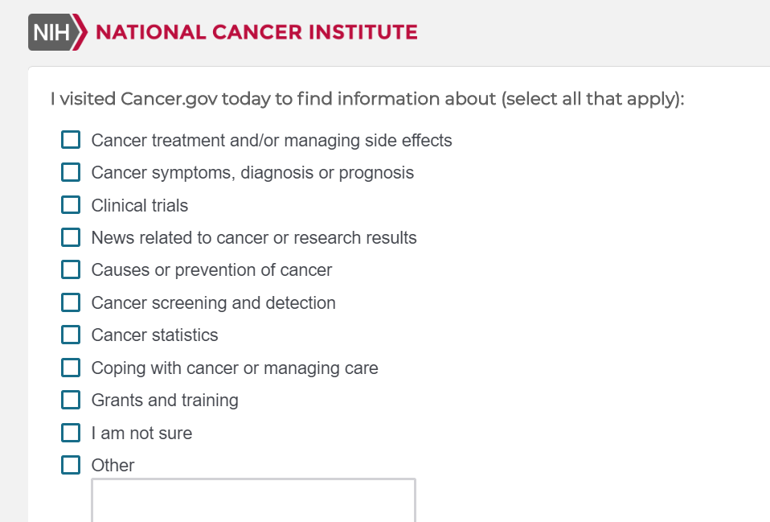Viewport: 770px width, 522px height.
Task: Click the 'Clinical trials' label text
Action: (140, 205)
